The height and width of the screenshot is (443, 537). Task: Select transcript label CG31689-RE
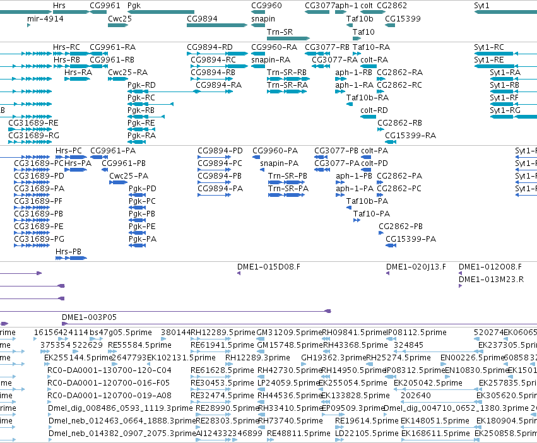pyautogui.click(x=33, y=122)
